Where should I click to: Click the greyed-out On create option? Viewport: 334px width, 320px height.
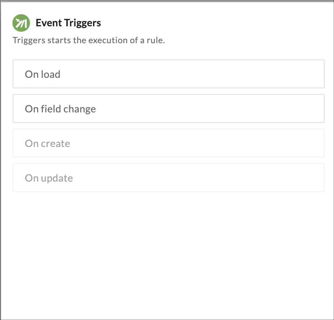pyautogui.click(x=168, y=143)
